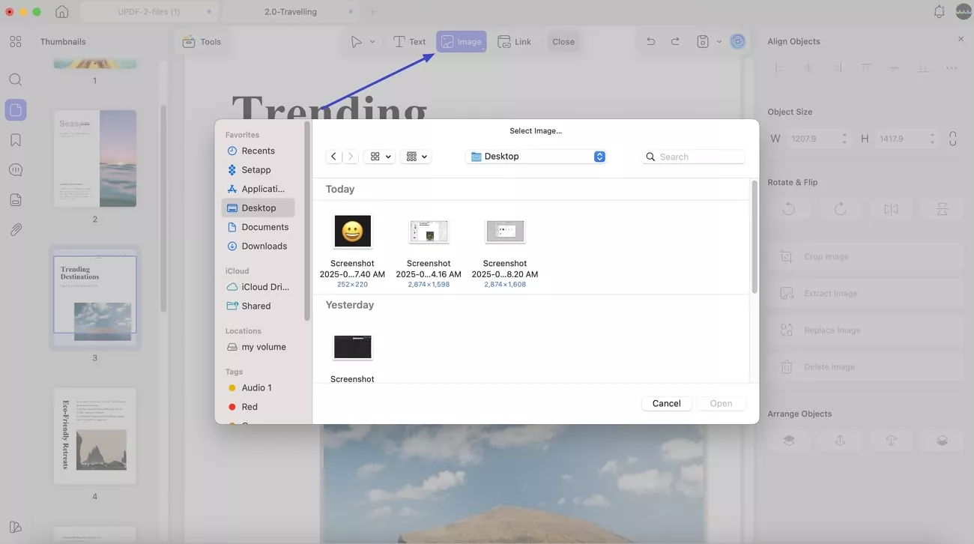Click the Image tool in toolbar

pos(461,42)
